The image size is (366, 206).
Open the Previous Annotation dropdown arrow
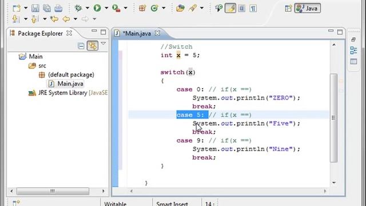pyautogui.click(x=45, y=19)
